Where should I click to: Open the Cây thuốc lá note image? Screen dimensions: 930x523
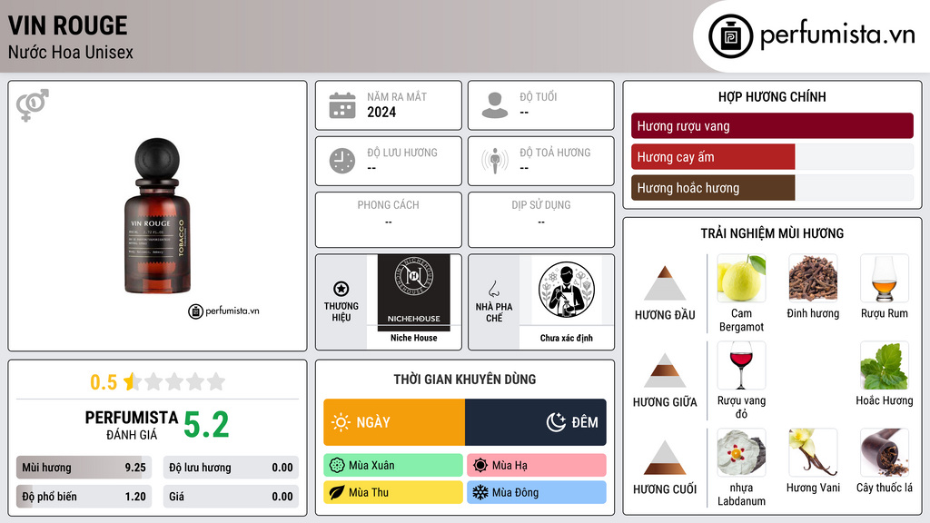(885, 452)
